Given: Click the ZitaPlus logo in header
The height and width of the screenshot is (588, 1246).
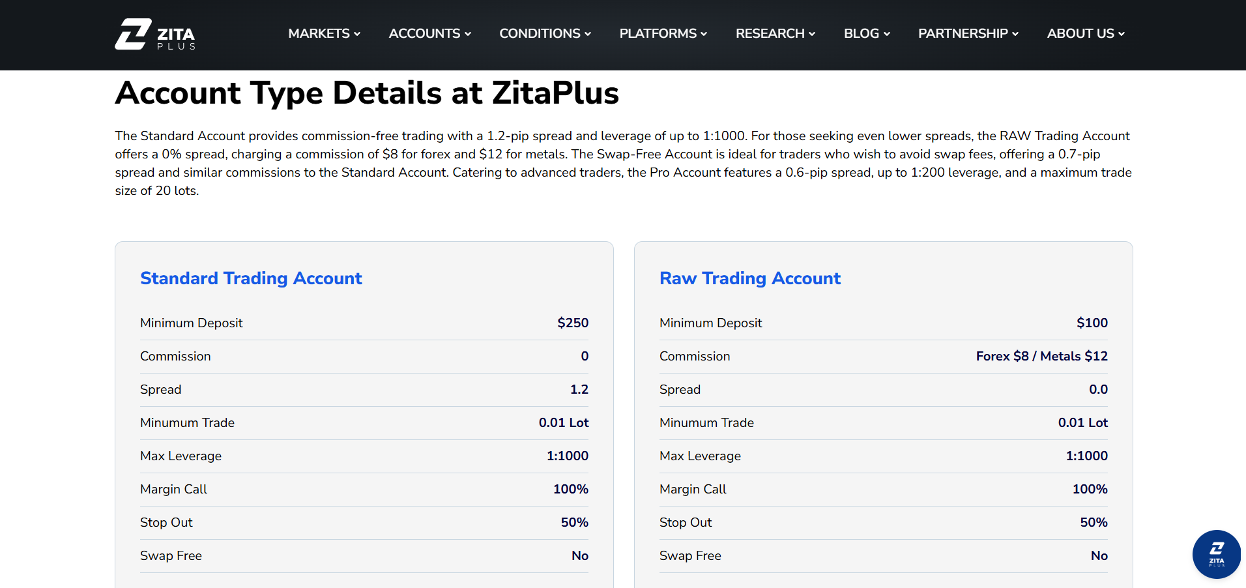Looking at the screenshot, I should click(x=155, y=34).
